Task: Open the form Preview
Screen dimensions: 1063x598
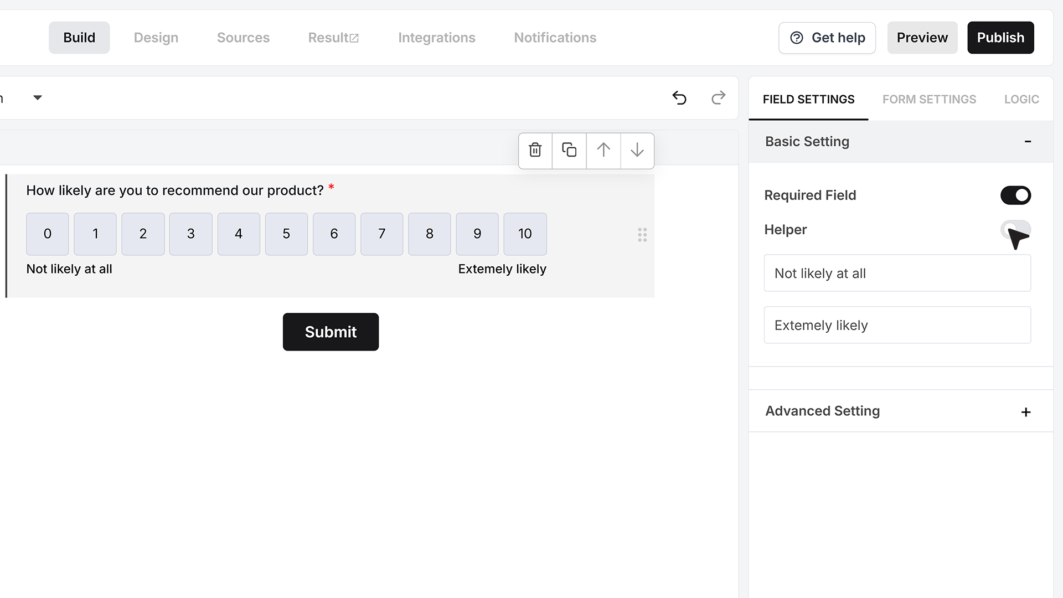Action: (922, 38)
